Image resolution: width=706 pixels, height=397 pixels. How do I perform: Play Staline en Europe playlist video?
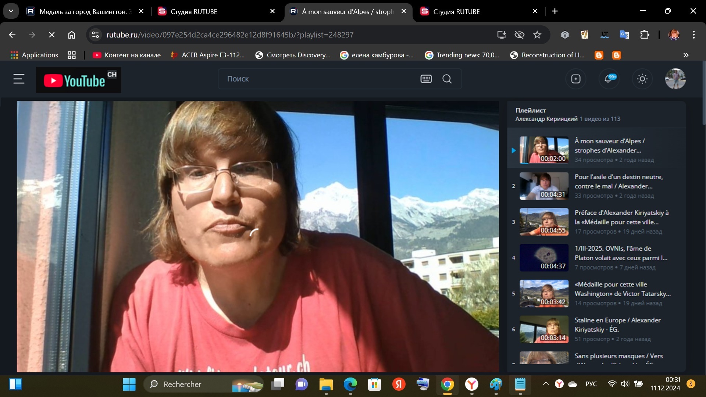coord(596,329)
